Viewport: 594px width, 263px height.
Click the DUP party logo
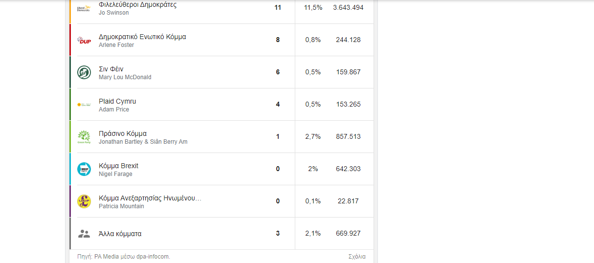tap(84, 40)
